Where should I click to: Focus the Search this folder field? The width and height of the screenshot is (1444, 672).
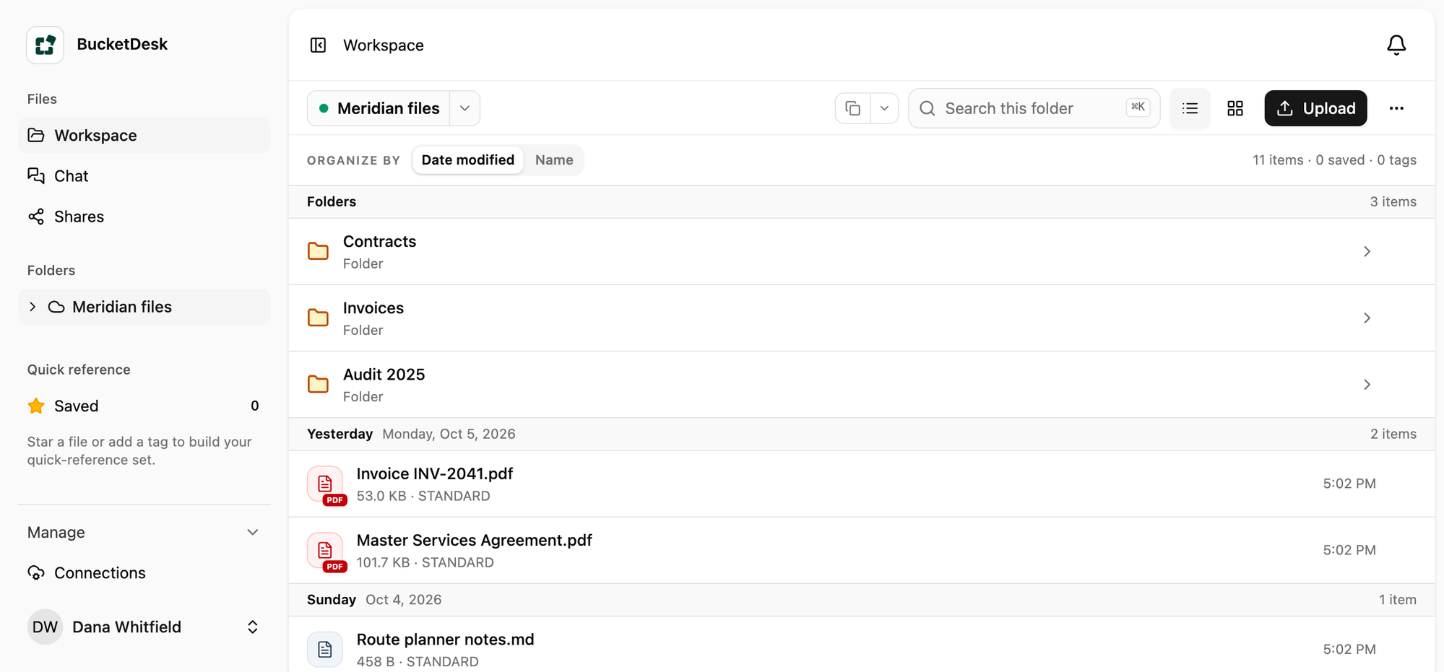click(1034, 108)
